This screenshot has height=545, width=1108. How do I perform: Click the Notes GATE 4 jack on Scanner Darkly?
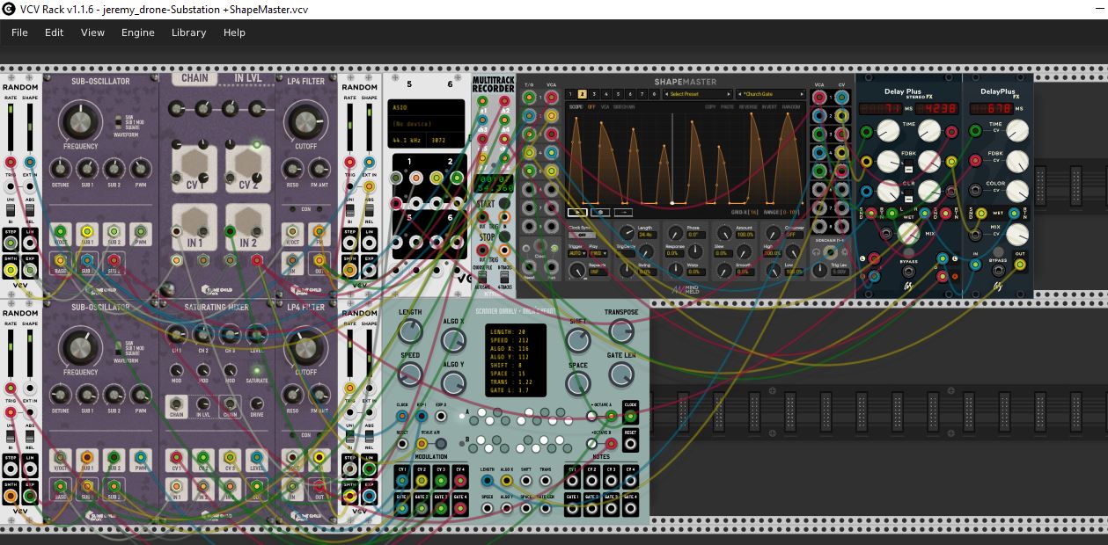[630, 508]
